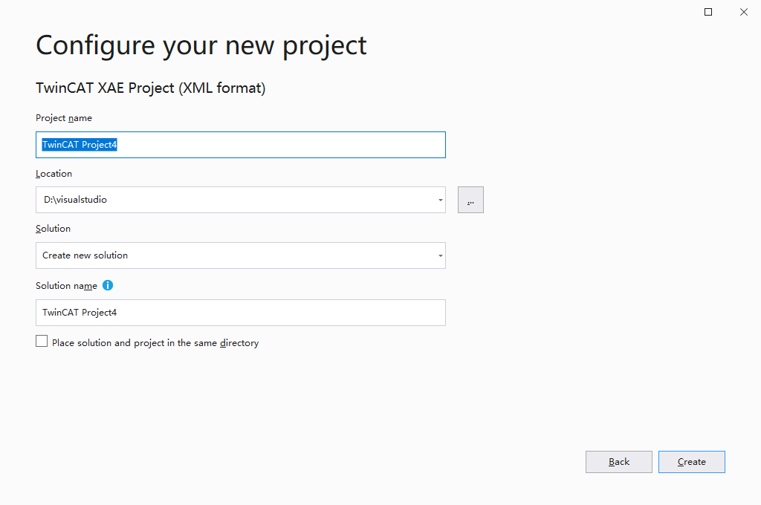Click the Solution name label
Screen dimensions: 761x505
(66, 286)
